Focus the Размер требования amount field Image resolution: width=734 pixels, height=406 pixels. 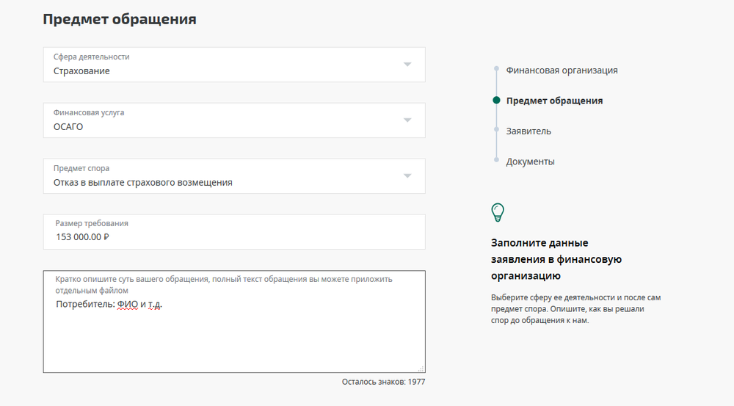pyautogui.click(x=233, y=236)
